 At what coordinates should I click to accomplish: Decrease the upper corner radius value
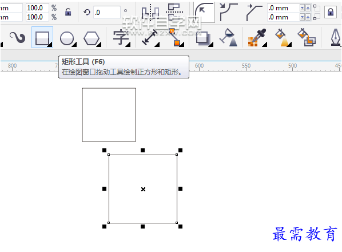[x=302, y=8]
